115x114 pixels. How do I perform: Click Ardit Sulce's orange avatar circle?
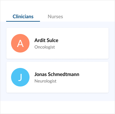(20, 43)
